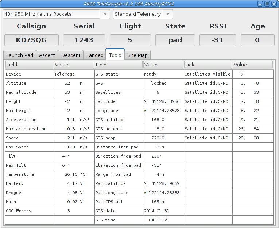Maximize the AltOS TeleDongle window

(x=267, y=4)
